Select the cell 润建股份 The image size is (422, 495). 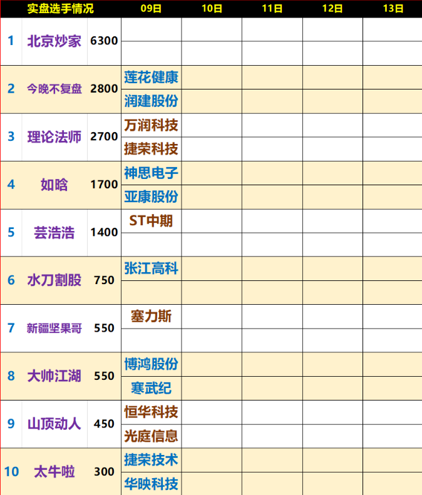(x=151, y=101)
